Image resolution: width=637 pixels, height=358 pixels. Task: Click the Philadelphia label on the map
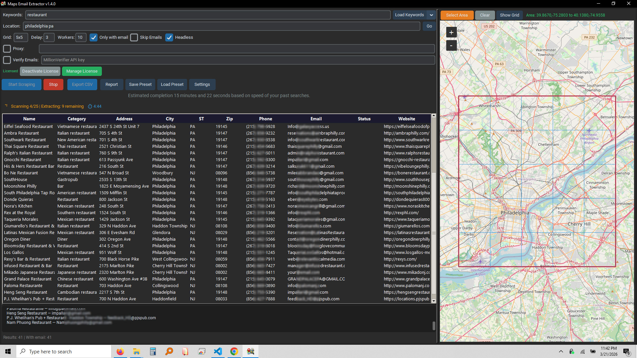(x=515, y=213)
